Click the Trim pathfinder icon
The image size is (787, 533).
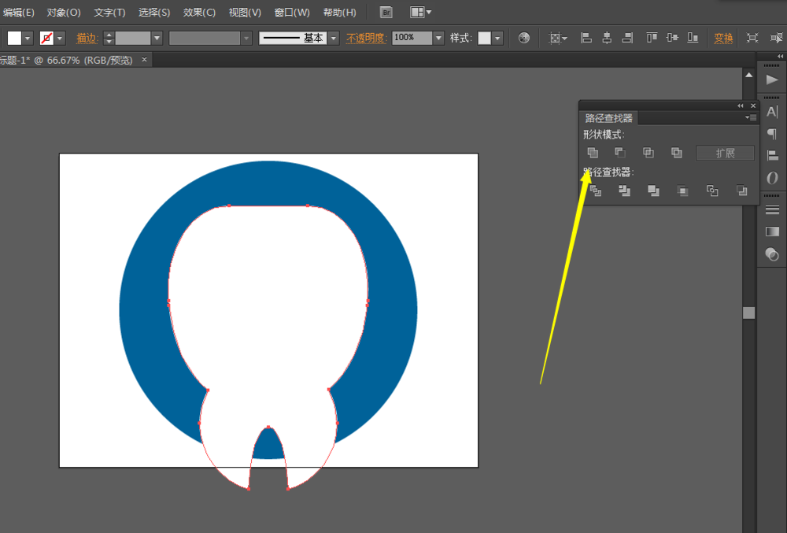[x=624, y=191]
